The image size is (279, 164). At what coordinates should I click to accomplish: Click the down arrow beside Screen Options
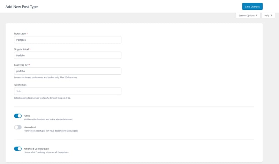(x=257, y=15)
